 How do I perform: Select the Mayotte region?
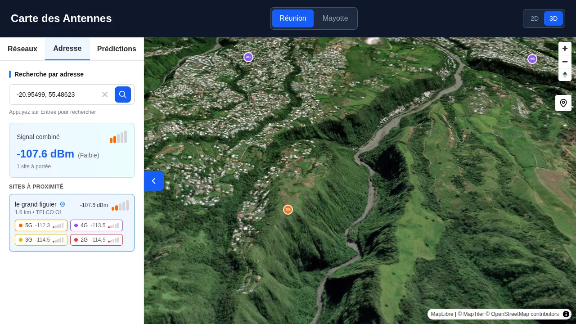pyautogui.click(x=335, y=18)
